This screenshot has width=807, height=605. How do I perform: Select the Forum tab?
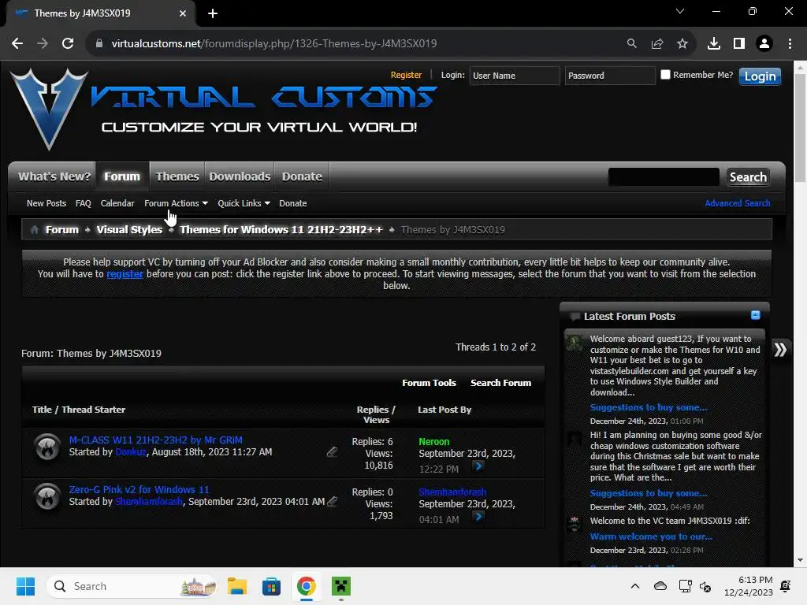coord(122,176)
